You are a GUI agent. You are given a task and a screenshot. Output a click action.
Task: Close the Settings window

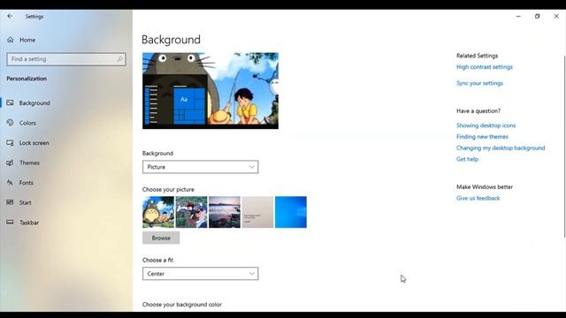click(556, 16)
